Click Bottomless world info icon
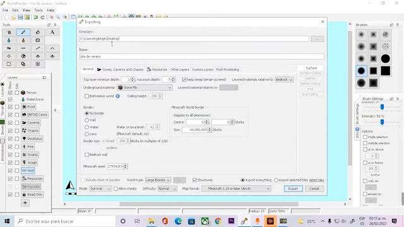The image size is (404, 227). pos(117,96)
